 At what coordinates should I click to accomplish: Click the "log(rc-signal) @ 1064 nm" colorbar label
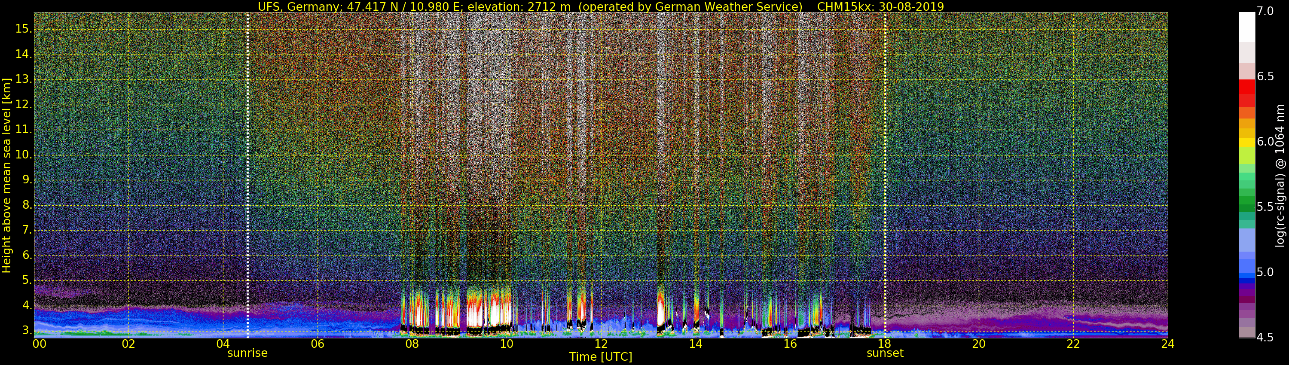(x=1280, y=176)
